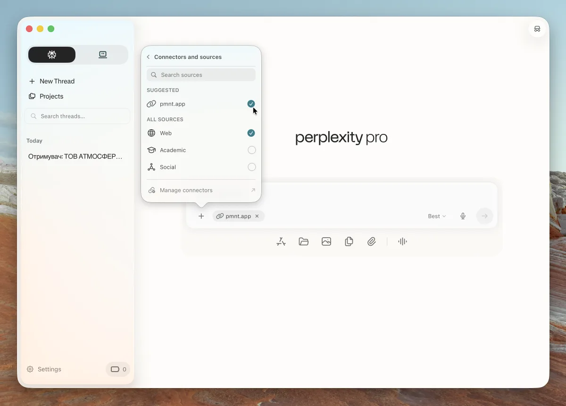Switch to the assistant computer mode tab
Screen dimensions: 566x406
point(102,55)
